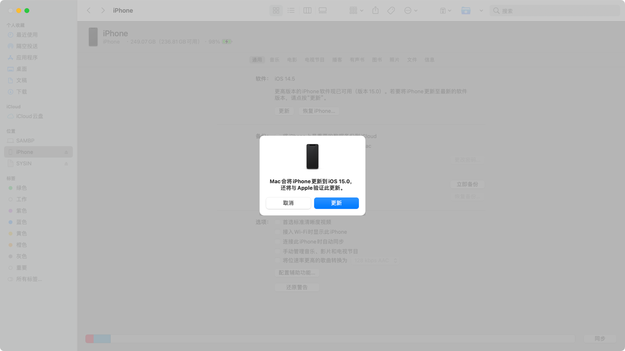This screenshot has height=351, width=625.
Task: Eject the SYSIN volume from sidebar
Action: pyautogui.click(x=66, y=164)
